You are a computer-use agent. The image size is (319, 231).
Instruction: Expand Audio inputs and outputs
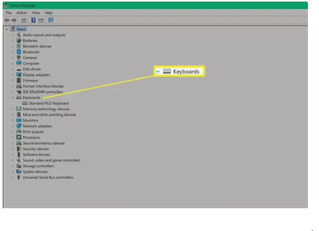(13, 35)
